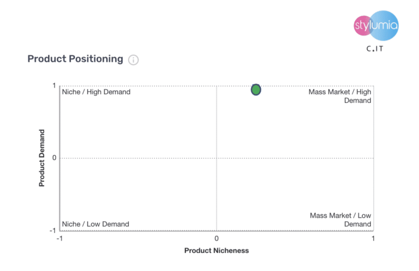Viewport: 419px width, 271px height.
Task: Click the y-axis tick label 0
Action: (x=55, y=158)
